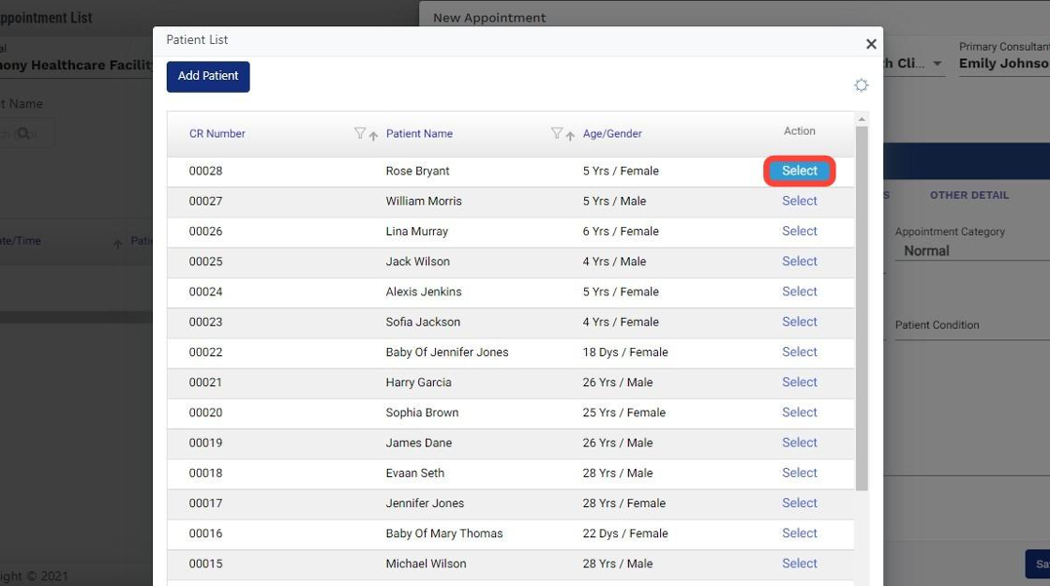
Task: Sort by CR Number column header
Action: point(217,134)
